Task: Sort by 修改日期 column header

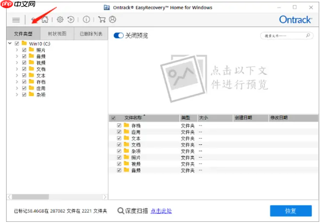Action: click(293, 118)
